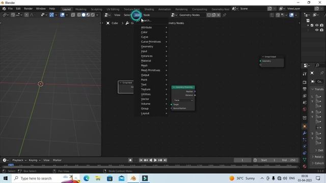Toggle collection exclude checkbox in outliner

(312, 25)
